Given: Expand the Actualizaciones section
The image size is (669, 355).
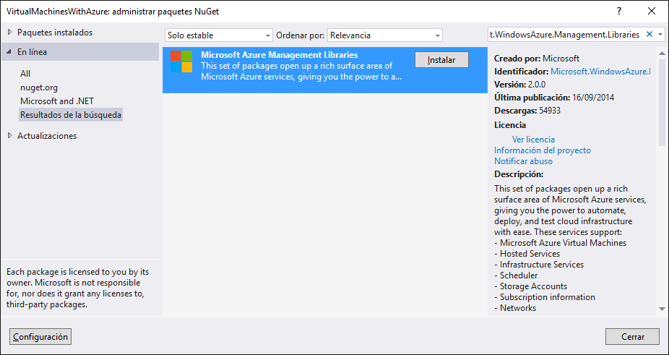Looking at the screenshot, I should (x=9, y=136).
